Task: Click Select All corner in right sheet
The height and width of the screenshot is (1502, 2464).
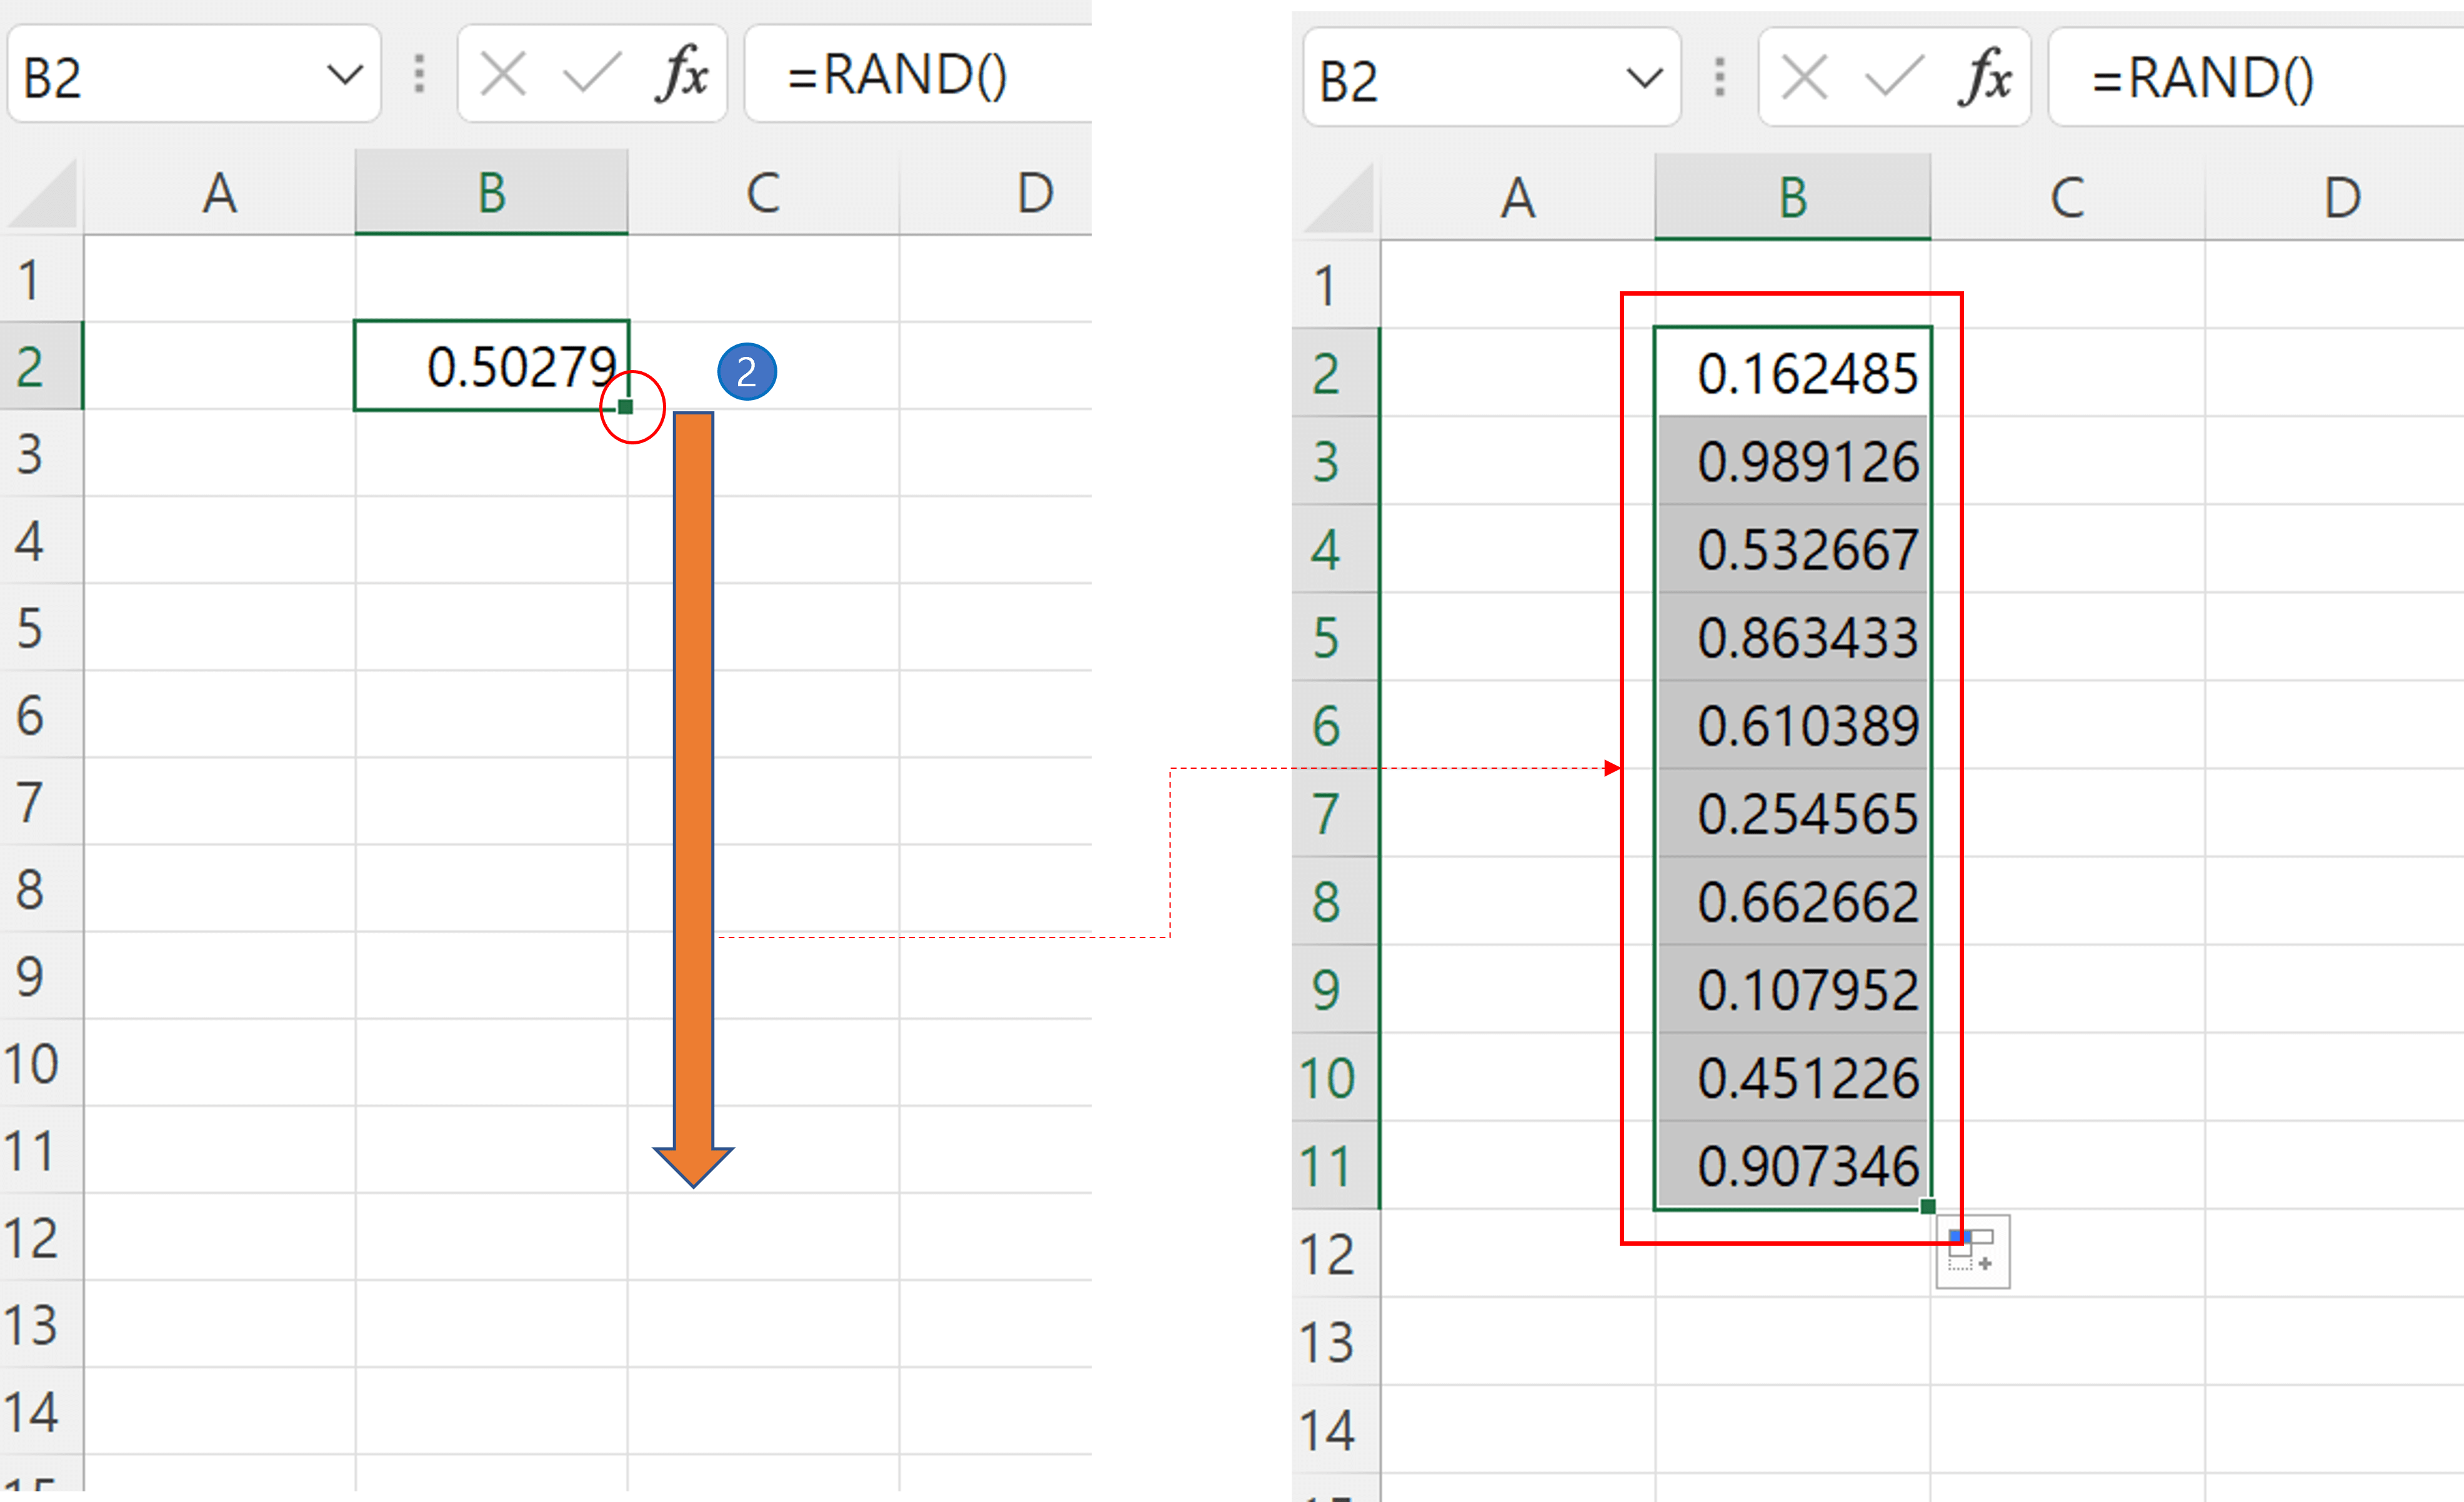Action: [1338, 197]
